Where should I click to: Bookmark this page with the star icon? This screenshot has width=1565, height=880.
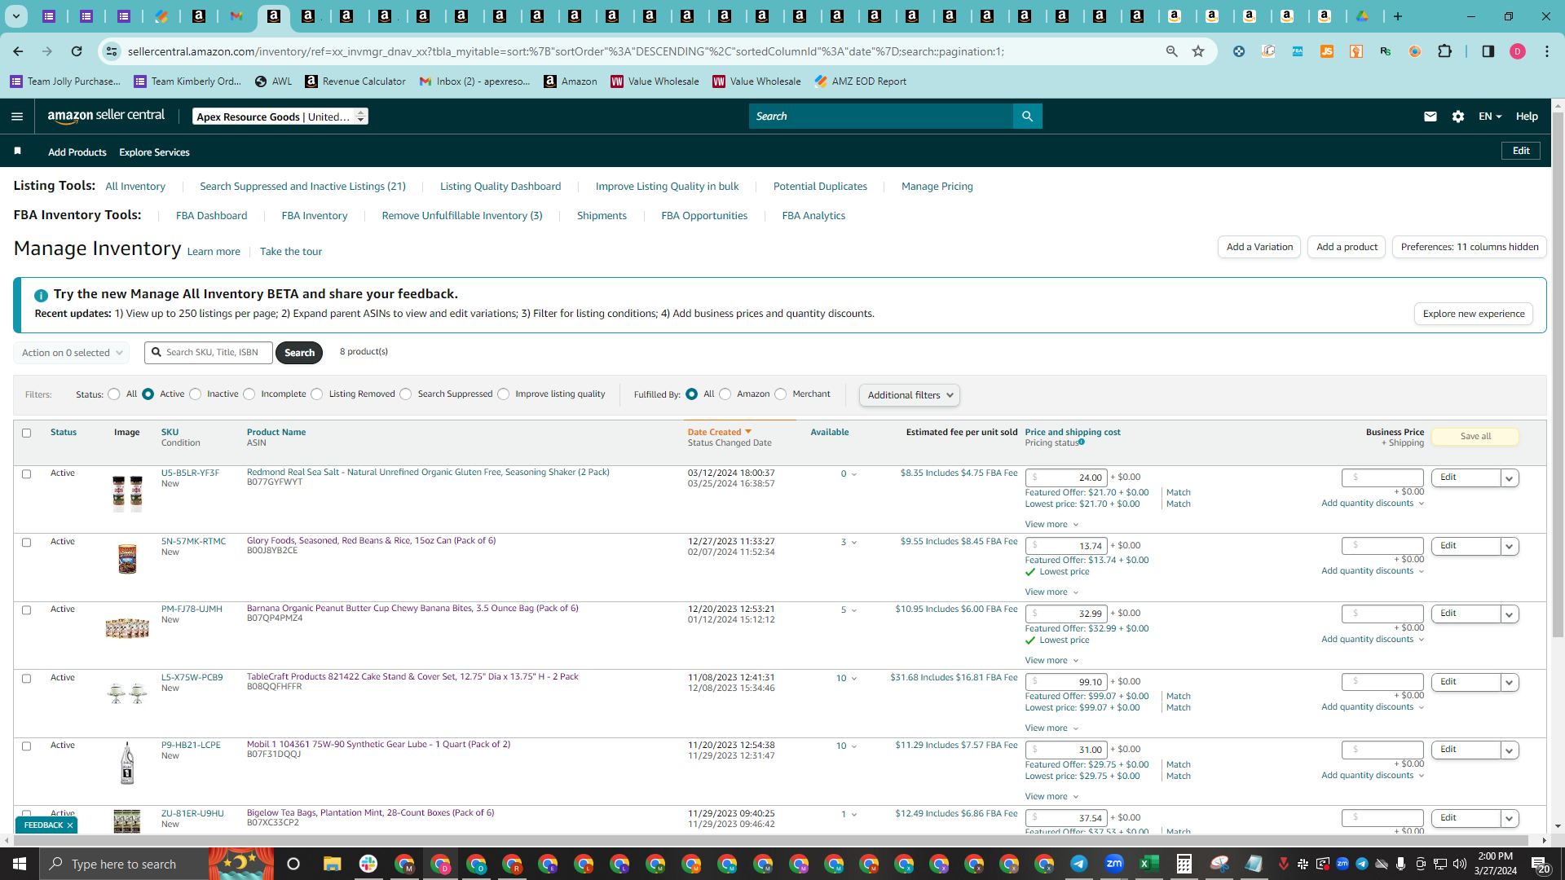tap(1198, 51)
